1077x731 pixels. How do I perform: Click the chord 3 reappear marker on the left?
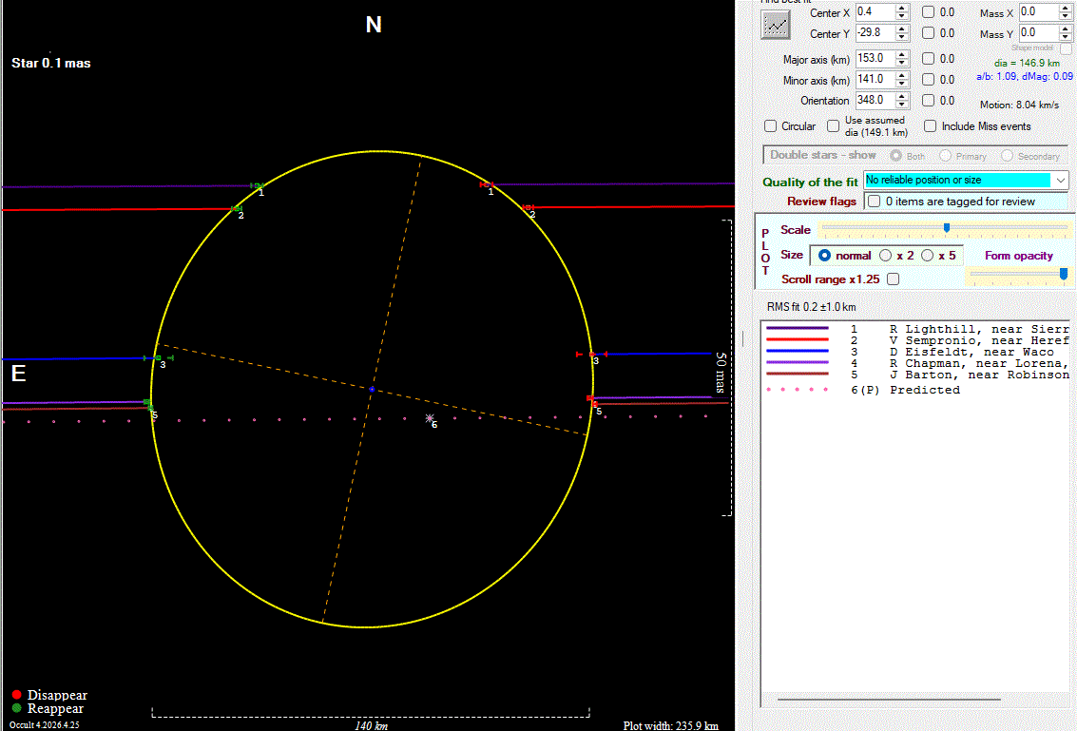[158, 358]
